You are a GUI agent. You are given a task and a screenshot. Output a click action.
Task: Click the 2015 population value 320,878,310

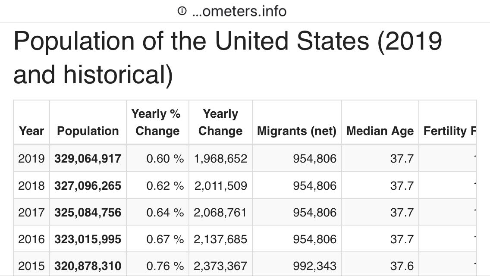tap(88, 266)
